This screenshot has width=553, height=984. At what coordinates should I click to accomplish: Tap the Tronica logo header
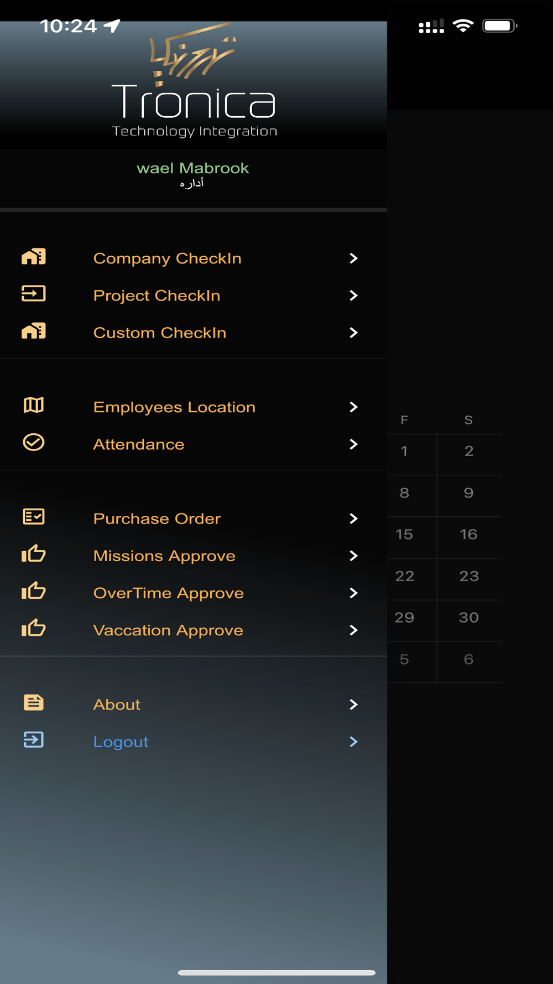194,83
